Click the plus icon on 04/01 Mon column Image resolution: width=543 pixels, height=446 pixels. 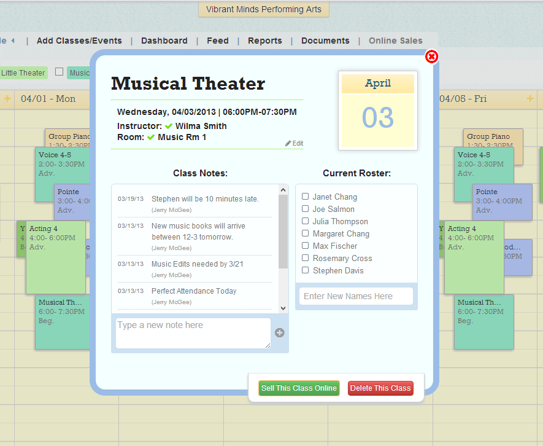tap(7, 98)
